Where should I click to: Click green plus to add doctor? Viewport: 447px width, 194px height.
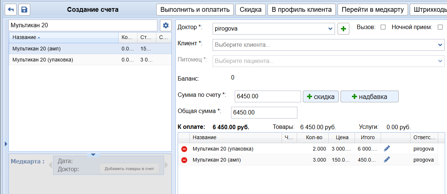coord(343,29)
